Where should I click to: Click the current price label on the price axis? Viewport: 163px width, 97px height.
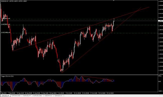click(x=160, y=21)
